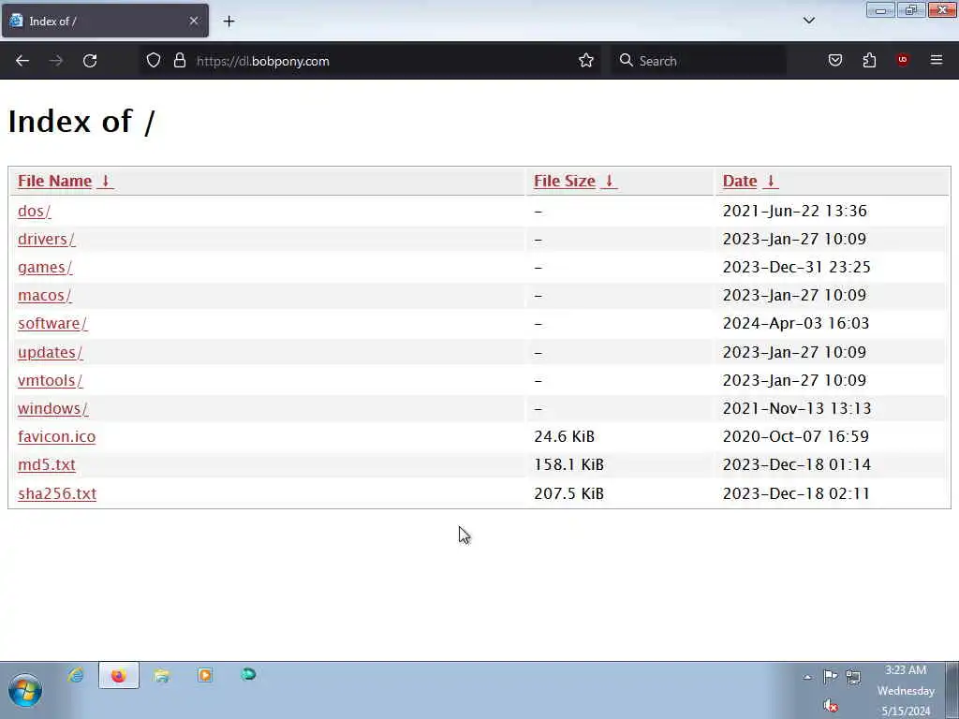
Task: Bookmark this page with the star
Action: click(586, 61)
